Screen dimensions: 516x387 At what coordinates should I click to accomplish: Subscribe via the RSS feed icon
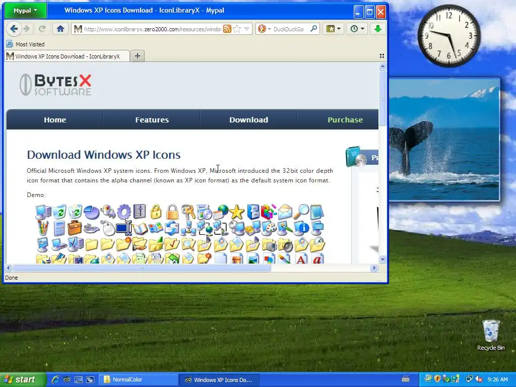227,29
